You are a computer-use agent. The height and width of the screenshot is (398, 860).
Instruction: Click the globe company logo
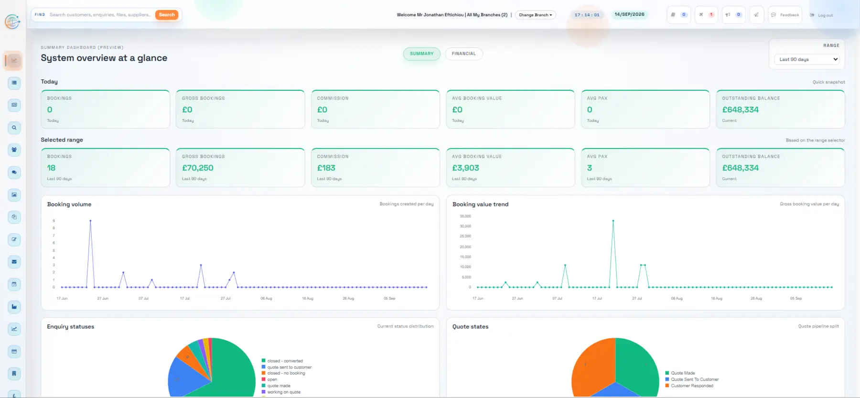12,22
